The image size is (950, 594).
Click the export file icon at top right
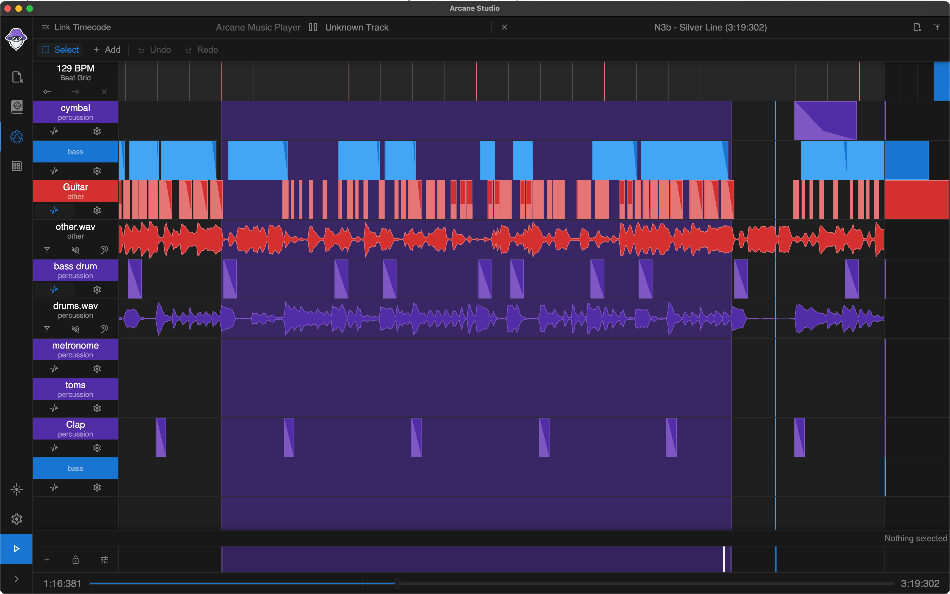[917, 27]
